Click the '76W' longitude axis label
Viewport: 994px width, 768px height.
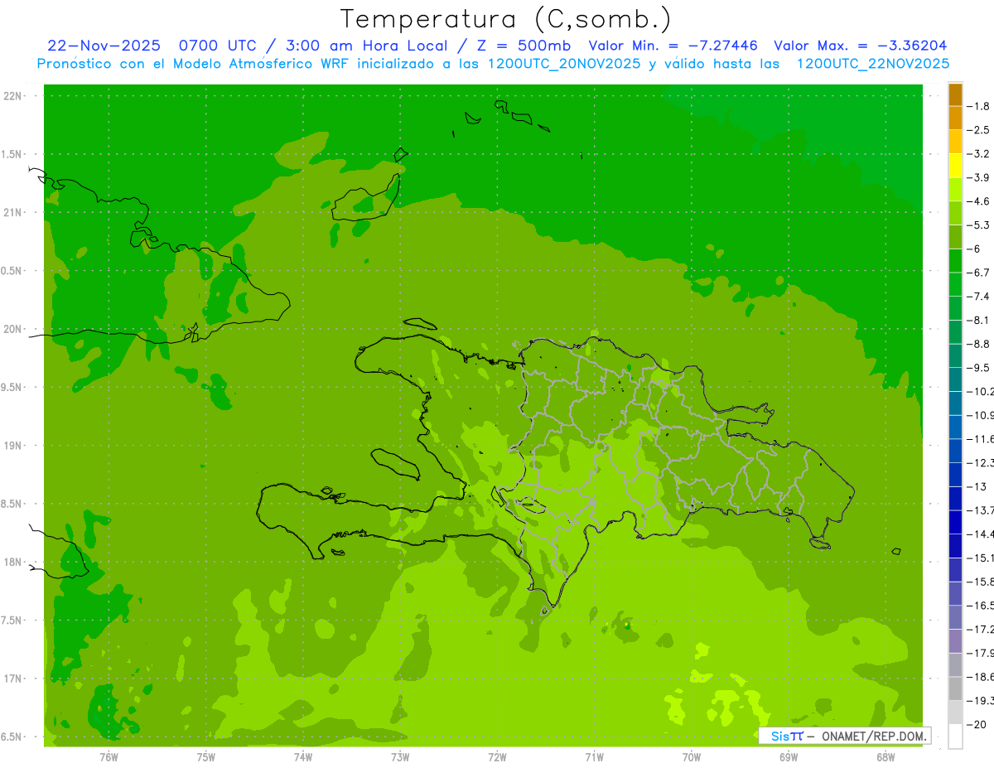tap(109, 757)
